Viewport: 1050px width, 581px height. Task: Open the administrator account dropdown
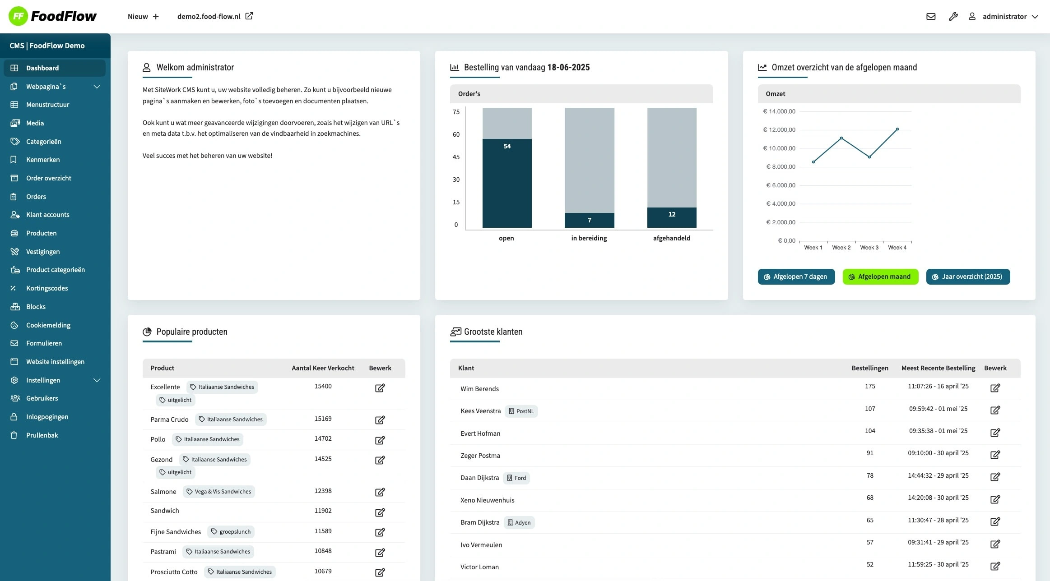point(1010,17)
